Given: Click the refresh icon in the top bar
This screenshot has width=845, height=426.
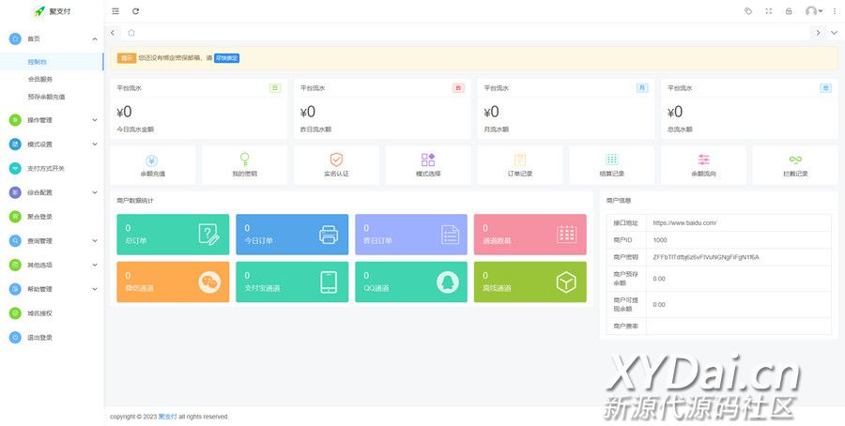Looking at the screenshot, I should click(136, 11).
